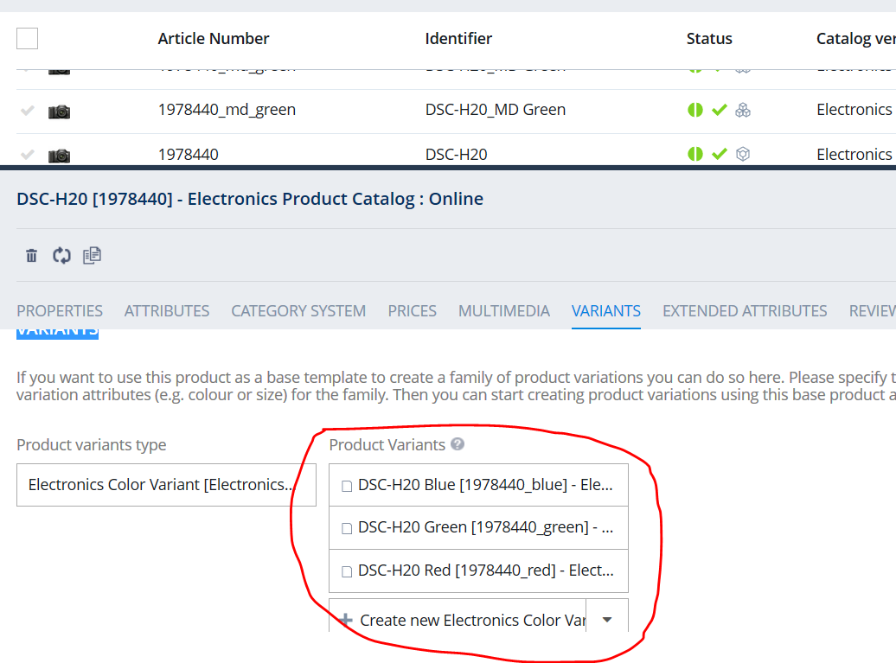Click the synchronize arrows icon

[x=61, y=255]
